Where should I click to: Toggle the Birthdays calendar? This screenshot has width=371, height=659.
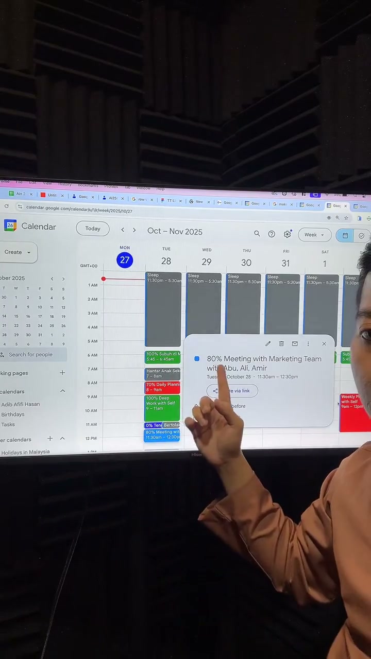click(13, 414)
